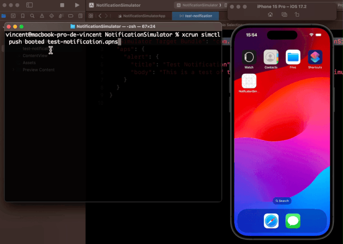Take a Simulator screenshot

284,15
